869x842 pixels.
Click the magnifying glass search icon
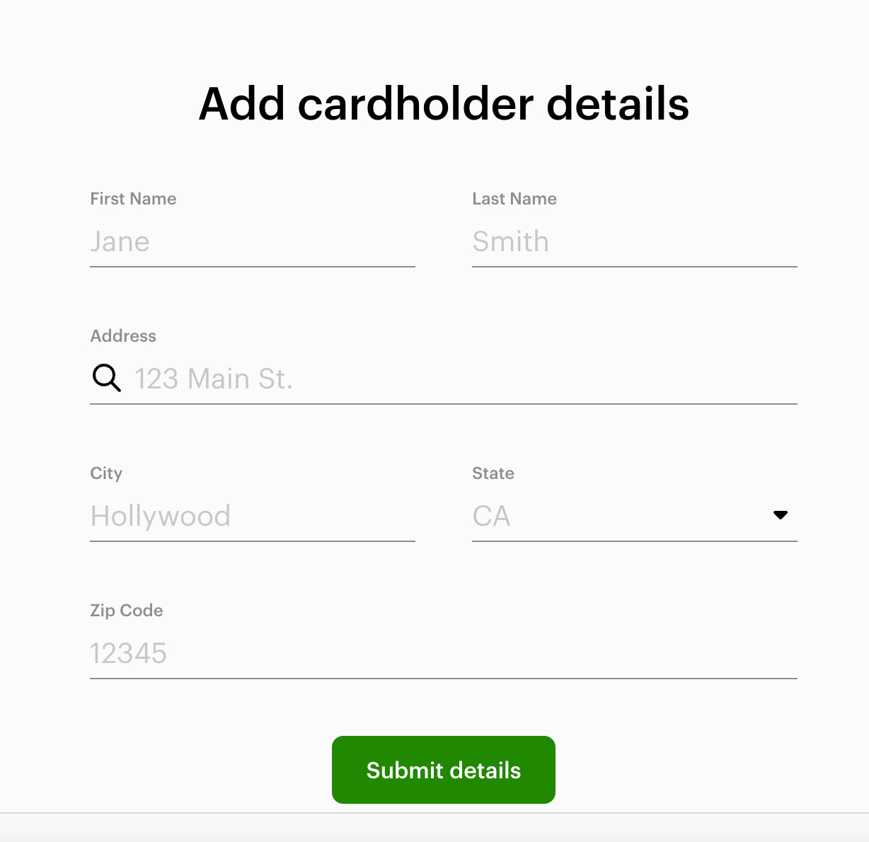tap(106, 379)
